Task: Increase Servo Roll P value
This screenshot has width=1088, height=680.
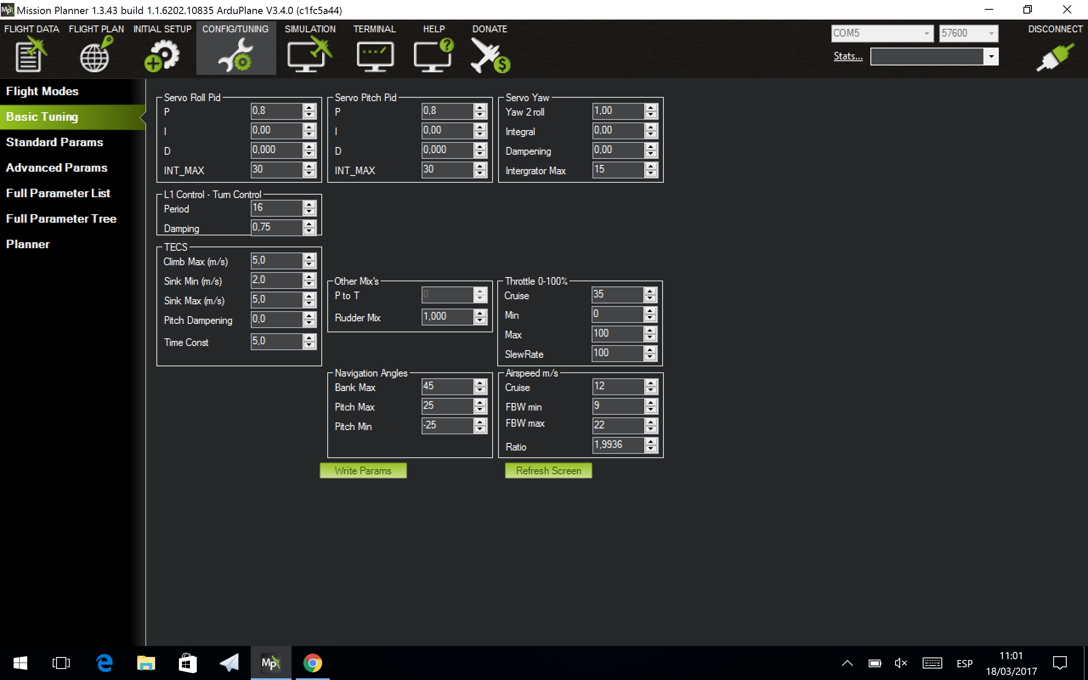Action: pyautogui.click(x=309, y=108)
